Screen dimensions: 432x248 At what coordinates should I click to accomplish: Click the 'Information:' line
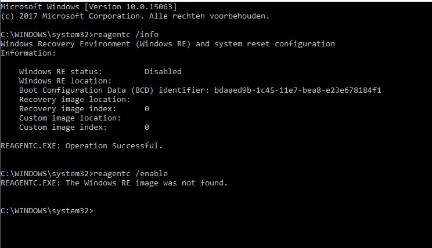pyautogui.click(x=28, y=53)
